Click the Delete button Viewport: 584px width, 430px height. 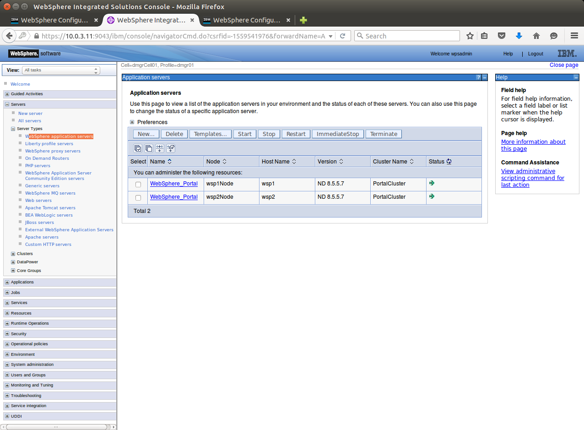174,134
